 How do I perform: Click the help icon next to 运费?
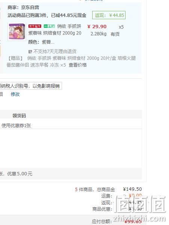click(124, 196)
